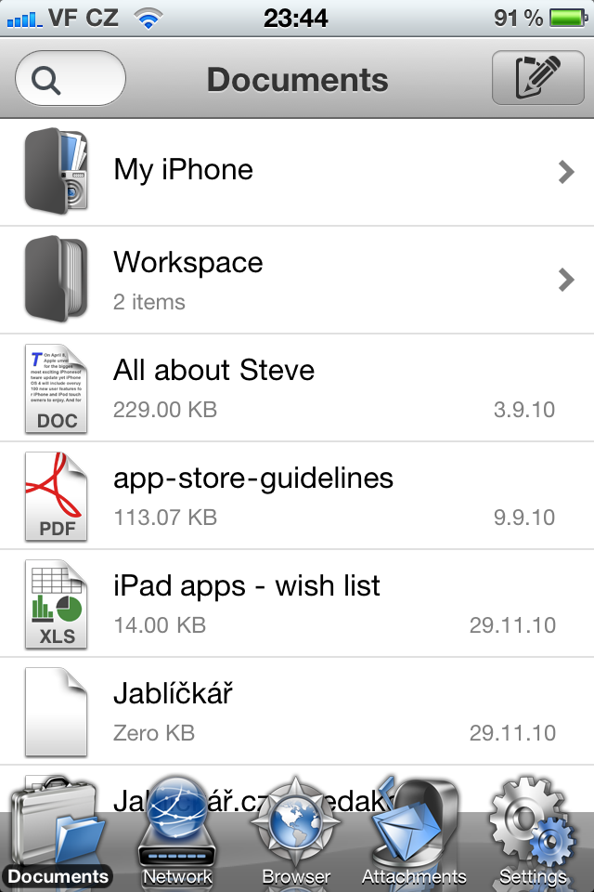Tap the blank page icon for Jablíčkář

(x=56, y=711)
